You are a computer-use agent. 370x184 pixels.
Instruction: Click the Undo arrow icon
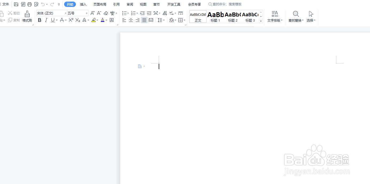pos(43,4)
